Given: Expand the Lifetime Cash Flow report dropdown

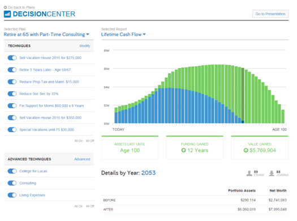Looking at the screenshot, I should pyautogui.click(x=144, y=35).
